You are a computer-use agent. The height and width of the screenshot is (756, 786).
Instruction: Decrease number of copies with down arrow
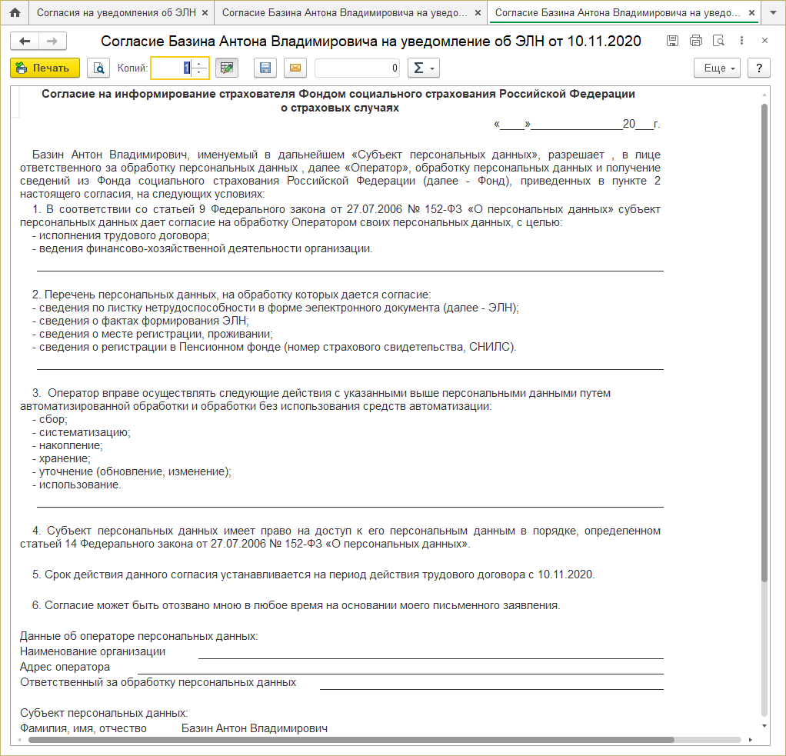click(199, 72)
